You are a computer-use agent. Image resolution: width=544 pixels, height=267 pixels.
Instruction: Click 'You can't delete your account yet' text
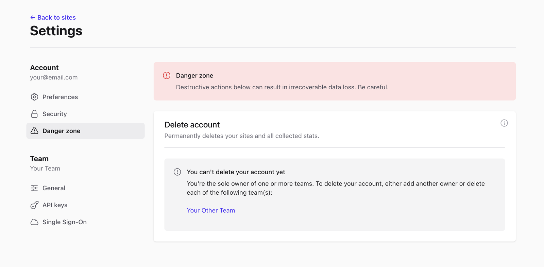236,172
